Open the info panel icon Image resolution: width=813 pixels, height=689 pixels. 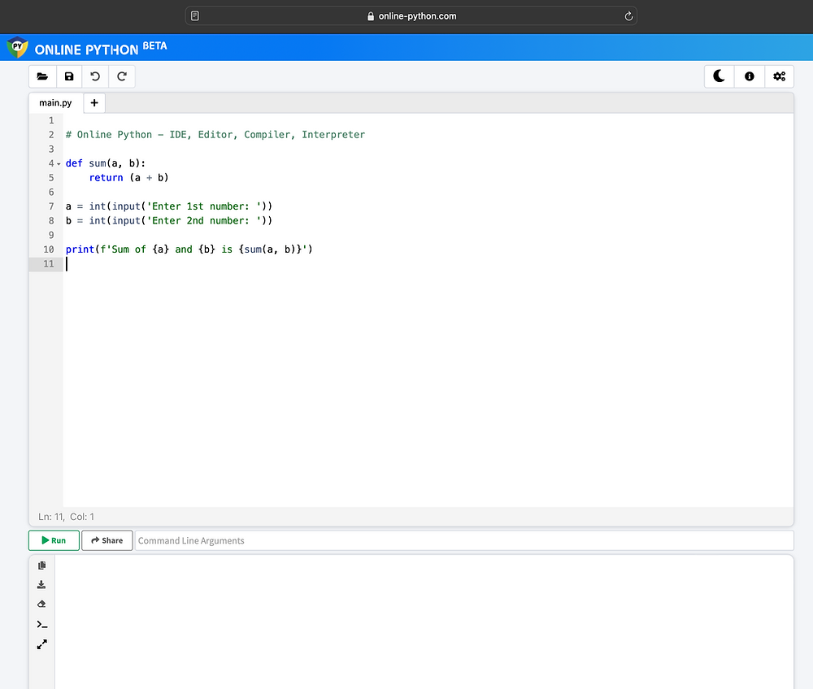pos(750,76)
